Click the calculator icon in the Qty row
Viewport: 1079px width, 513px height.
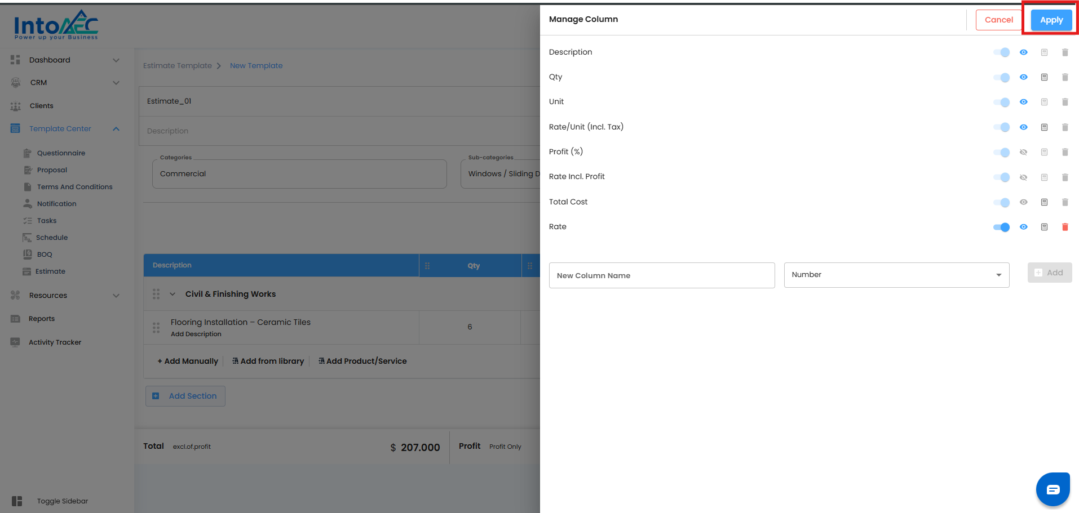[1044, 77]
